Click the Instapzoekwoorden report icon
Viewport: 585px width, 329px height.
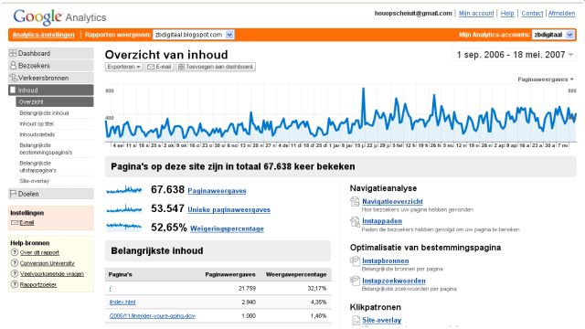click(355, 281)
